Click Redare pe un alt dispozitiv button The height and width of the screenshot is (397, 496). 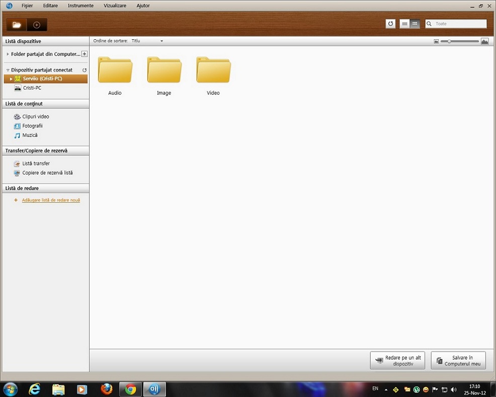coord(397,360)
